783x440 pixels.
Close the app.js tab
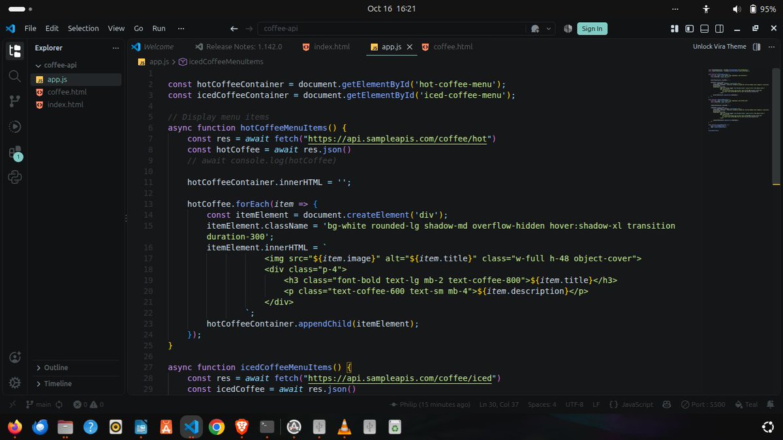click(410, 47)
